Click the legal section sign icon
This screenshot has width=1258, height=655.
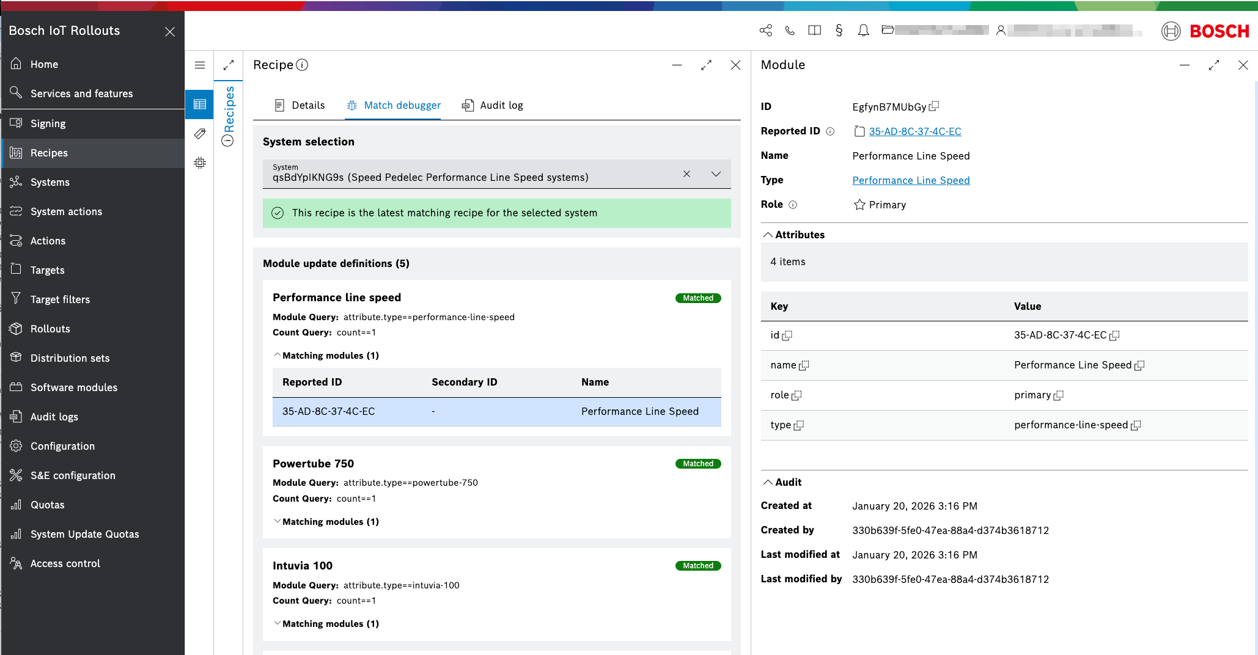click(839, 31)
